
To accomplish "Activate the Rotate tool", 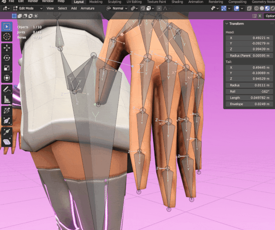I will tap(7, 58).
